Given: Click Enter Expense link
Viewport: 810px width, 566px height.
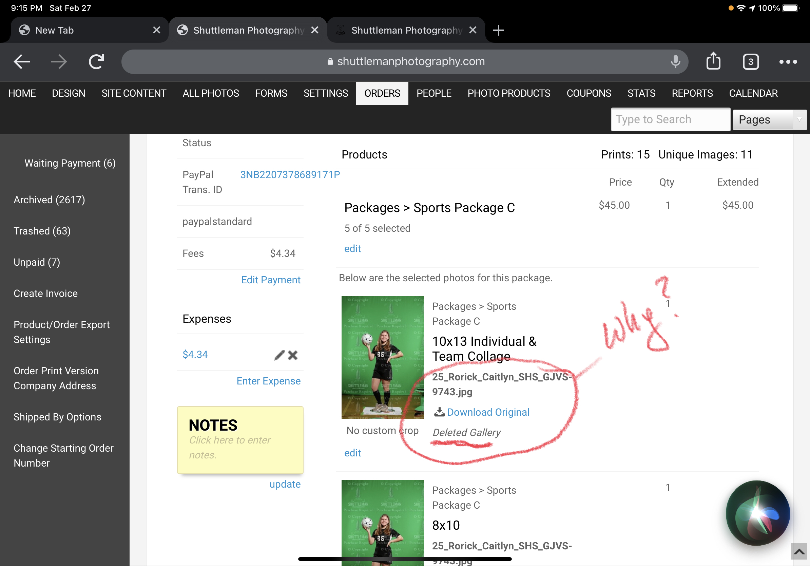Looking at the screenshot, I should pos(268,381).
